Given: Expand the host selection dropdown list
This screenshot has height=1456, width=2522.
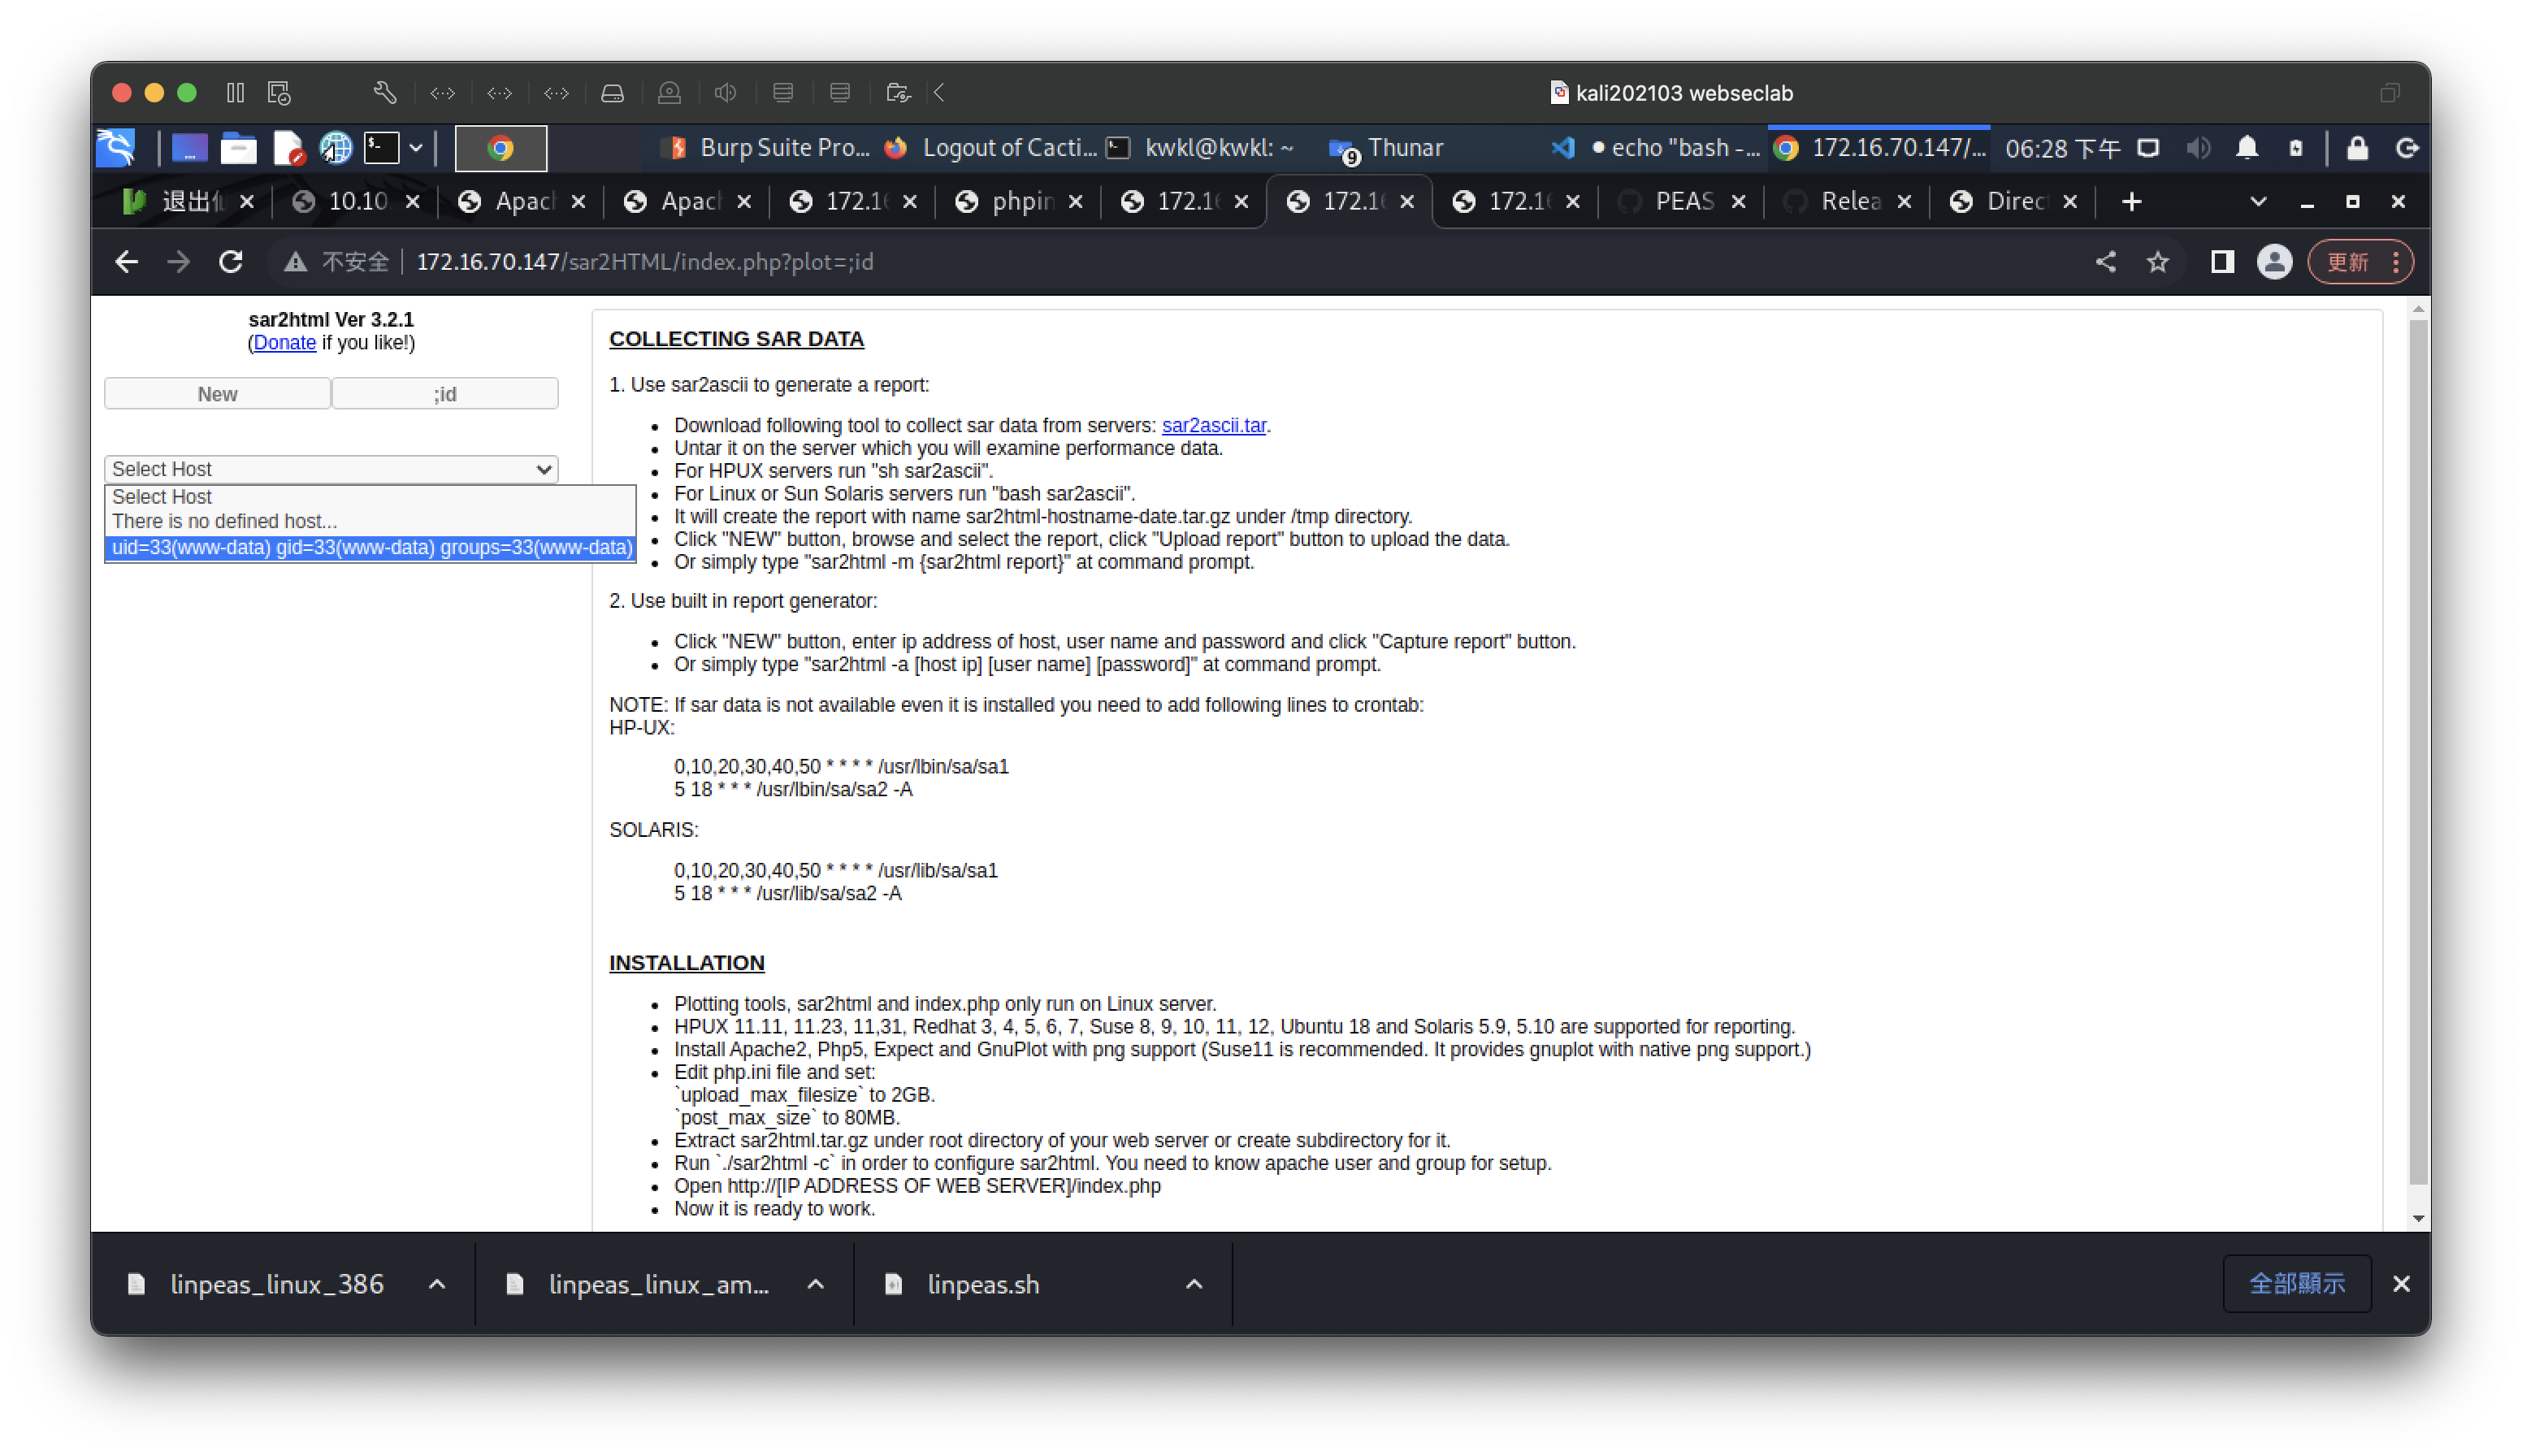Looking at the screenshot, I should pyautogui.click(x=329, y=468).
